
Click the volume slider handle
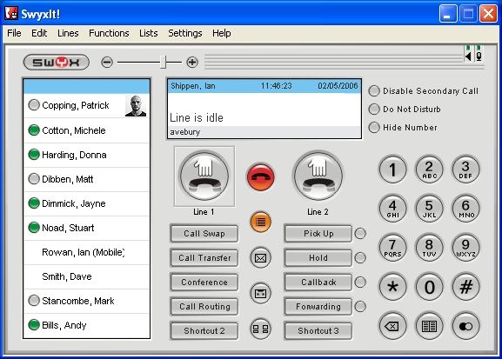[164, 62]
